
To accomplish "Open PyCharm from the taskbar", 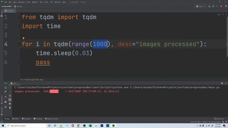I will [113, 126].
